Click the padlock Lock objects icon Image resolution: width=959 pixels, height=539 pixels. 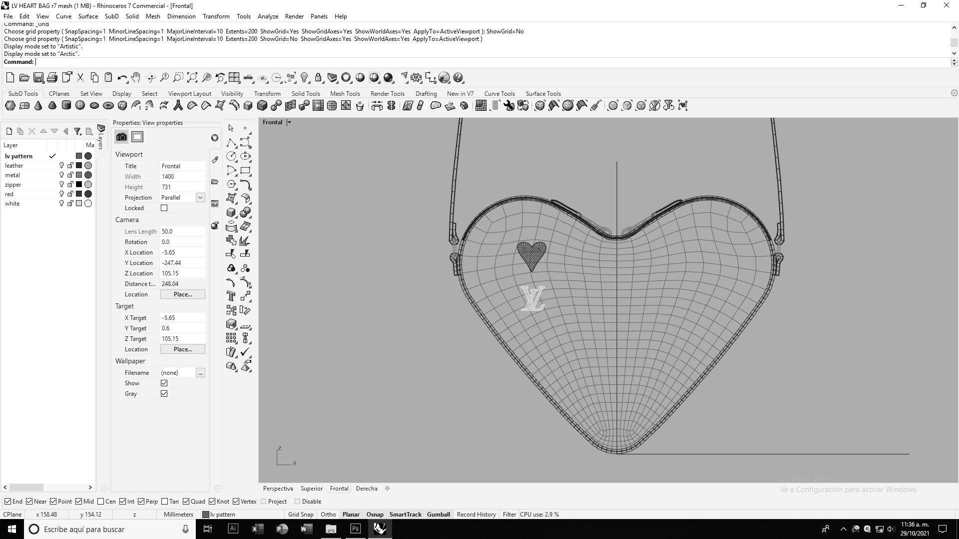(x=318, y=78)
